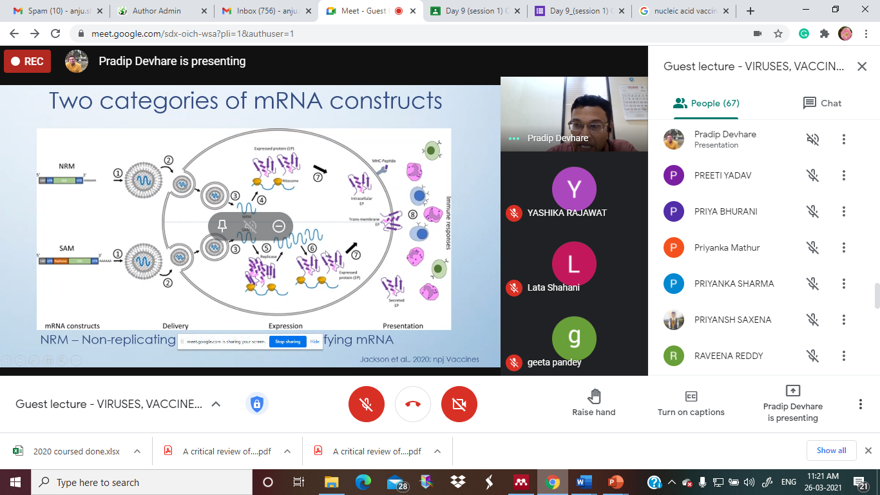This screenshot has height=495, width=880.
Task: Pin the presentation using the pin icon
Action: pyautogui.click(x=222, y=226)
